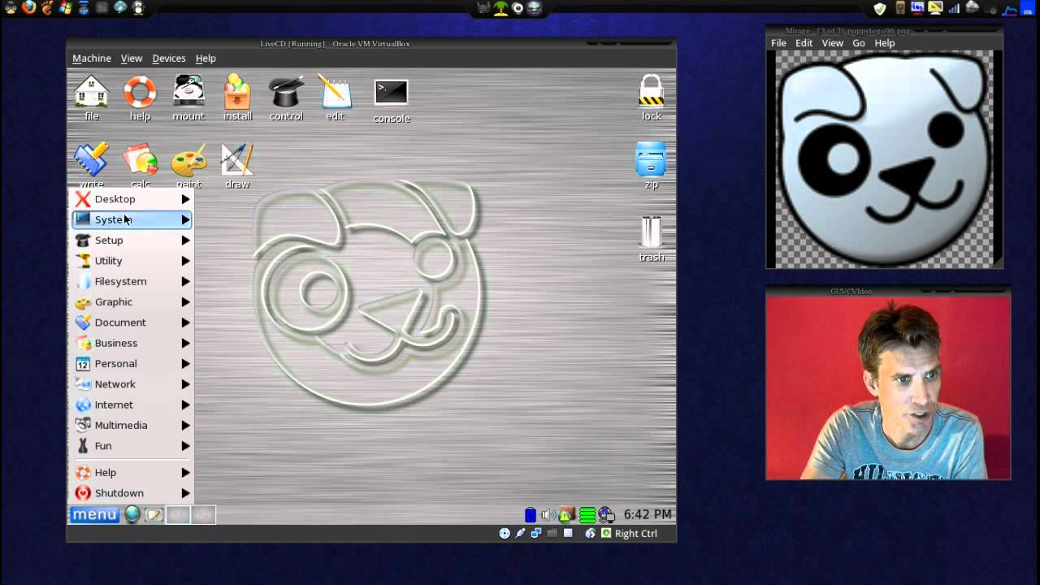Open VirtualBox View menu
This screenshot has width=1040, height=585.
[x=132, y=58]
